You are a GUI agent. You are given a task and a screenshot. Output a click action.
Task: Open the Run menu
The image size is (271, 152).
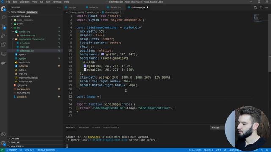click(x=48, y=2)
